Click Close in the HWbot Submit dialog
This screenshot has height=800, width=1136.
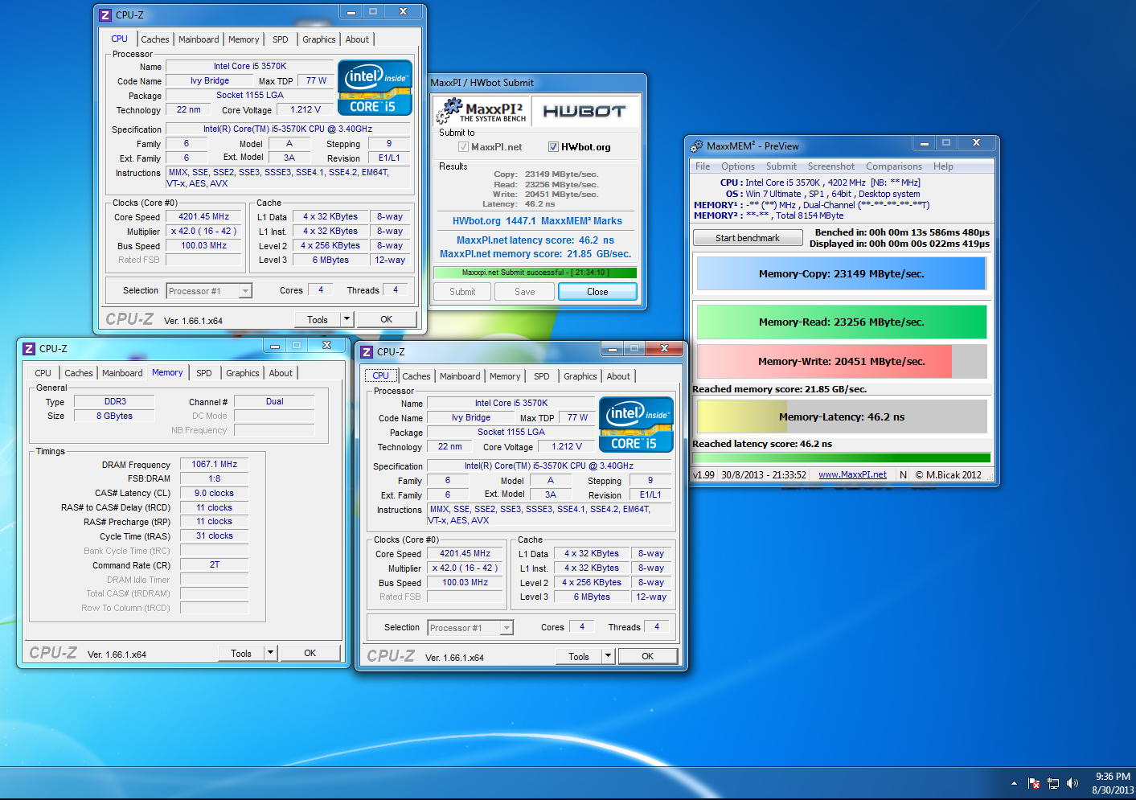597,292
